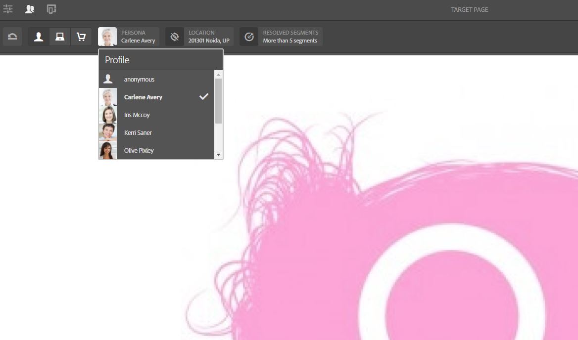This screenshot has width=578, height=340.
Task: Click the two-users icon in top bar
Action: (30, 9)
